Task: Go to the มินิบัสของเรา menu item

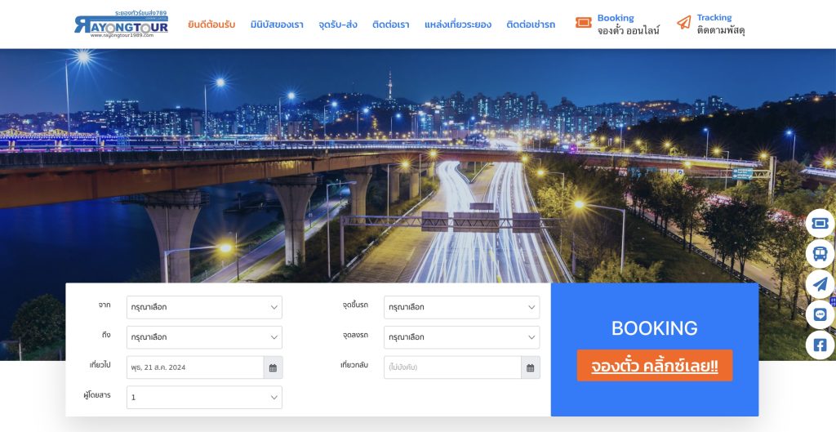Action: coord(277,24)
